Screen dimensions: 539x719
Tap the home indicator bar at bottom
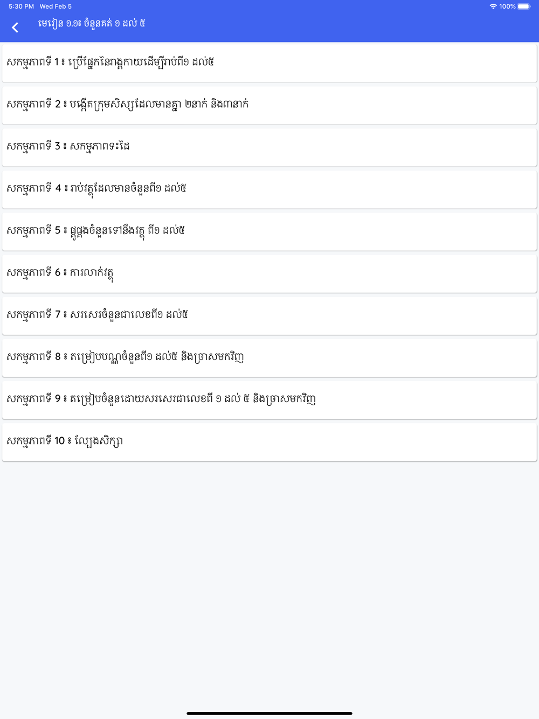coord(269,713)
